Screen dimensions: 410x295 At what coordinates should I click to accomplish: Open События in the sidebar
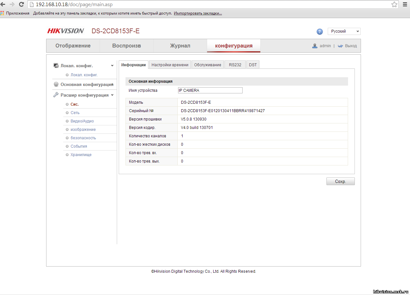[79, 146]
